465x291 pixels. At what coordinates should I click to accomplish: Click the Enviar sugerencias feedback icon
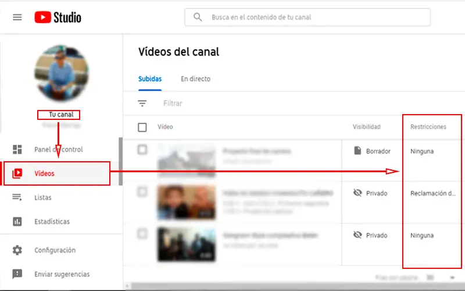pyautogui.click(x=17, y=274)
